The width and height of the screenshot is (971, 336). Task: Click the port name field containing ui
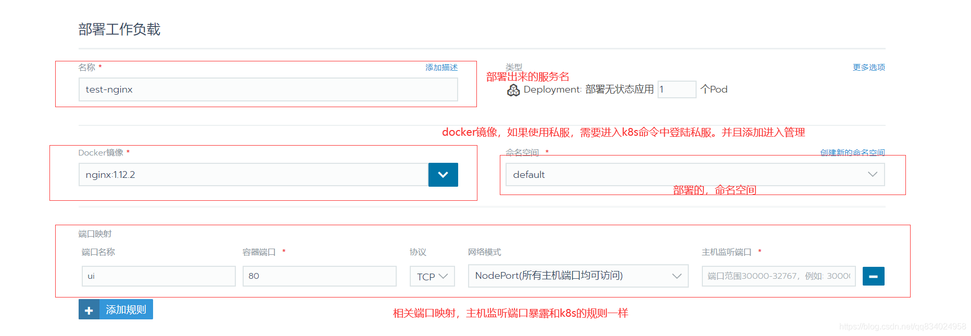point(158,276)
